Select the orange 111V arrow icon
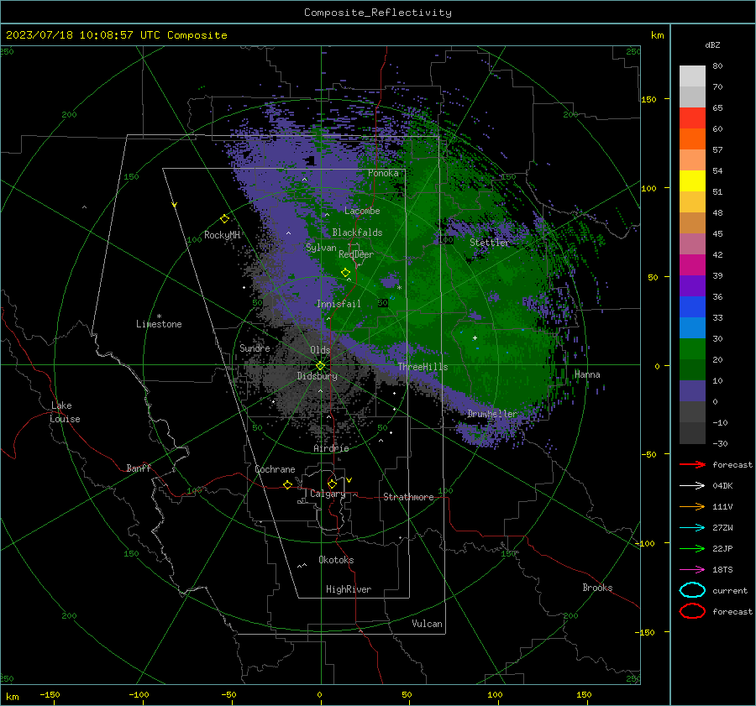Viewport: 756px width, 706px height. coord(692,506)
